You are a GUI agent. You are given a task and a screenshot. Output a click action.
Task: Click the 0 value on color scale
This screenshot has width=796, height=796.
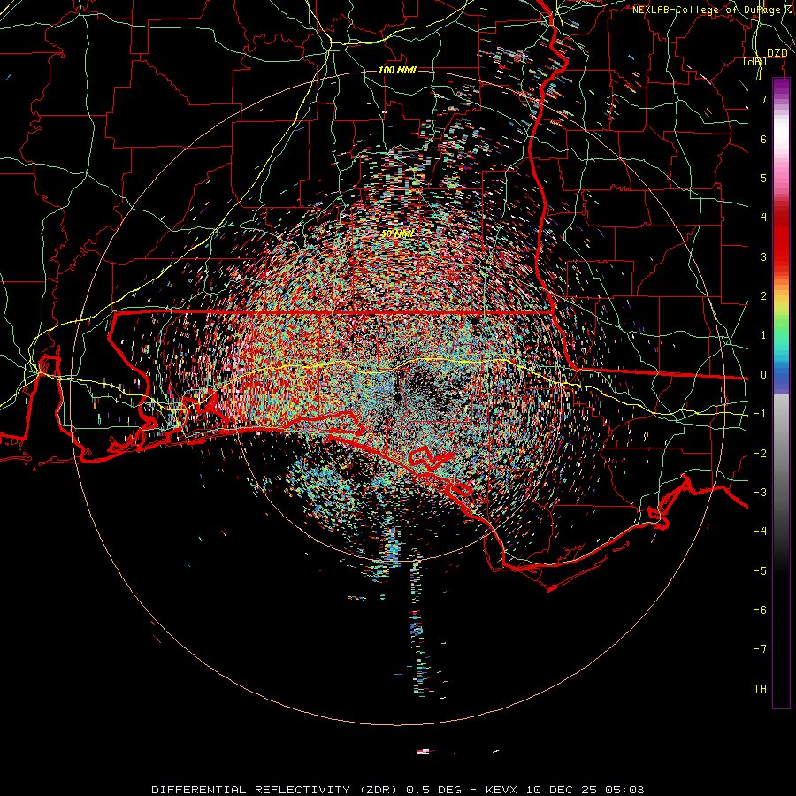(x=763, y=375)
